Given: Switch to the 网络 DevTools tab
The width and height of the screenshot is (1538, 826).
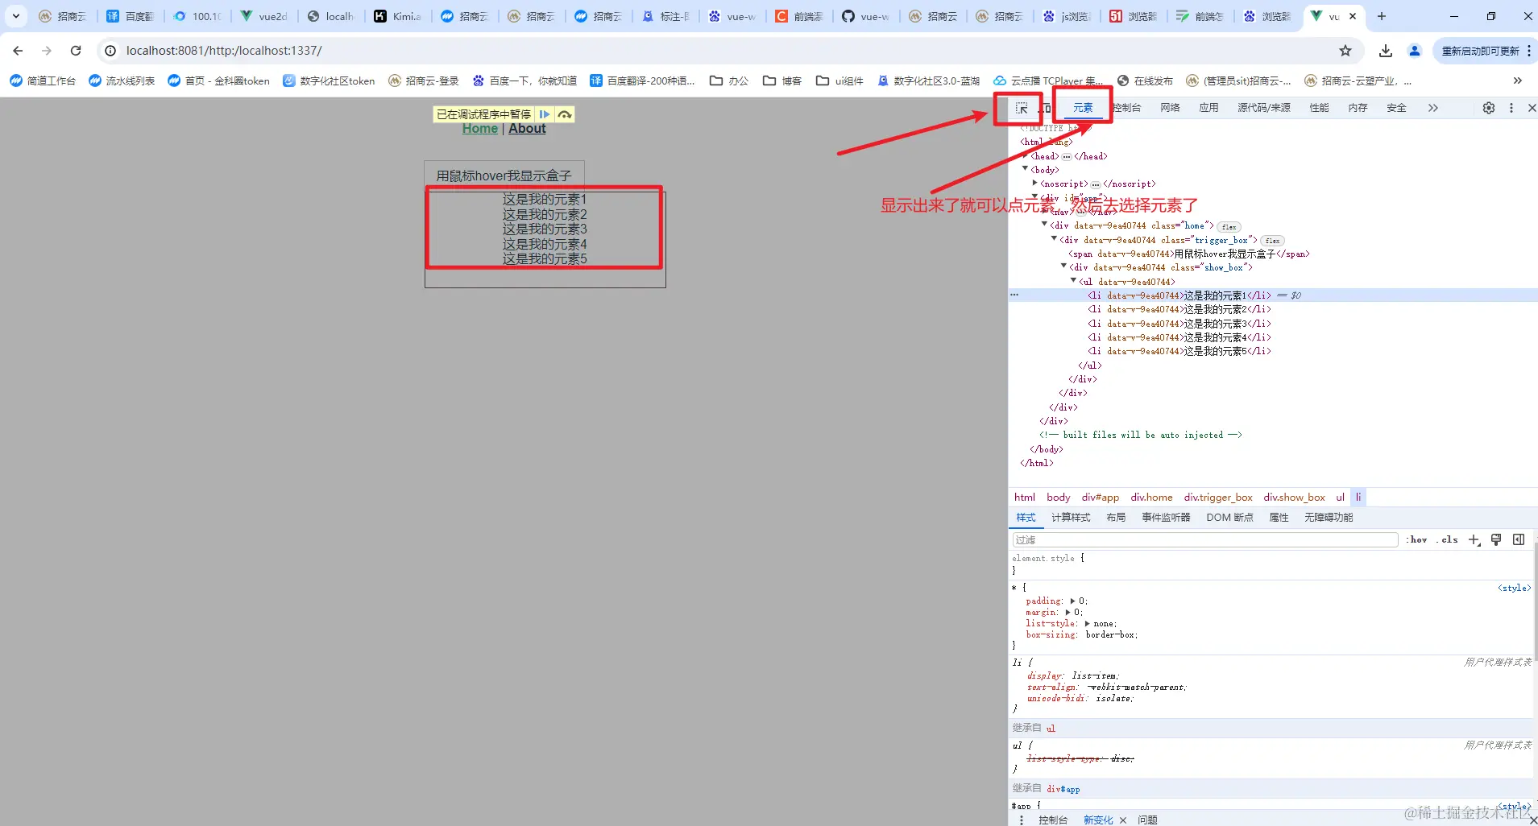Looking at the screenshot, I should [x=1170, y=108].
